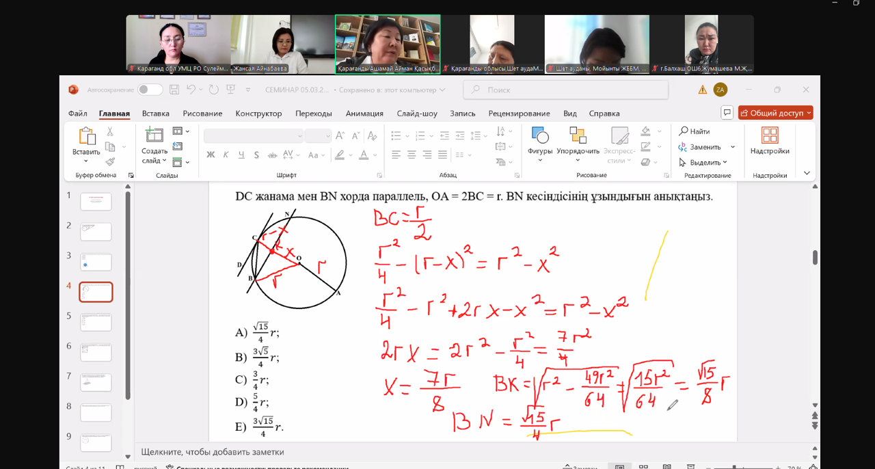Image resolution: width=875 pixels, height=469 pixels.
Task: Click the undo arrow in title bar
Action: [x=191, y=90]
